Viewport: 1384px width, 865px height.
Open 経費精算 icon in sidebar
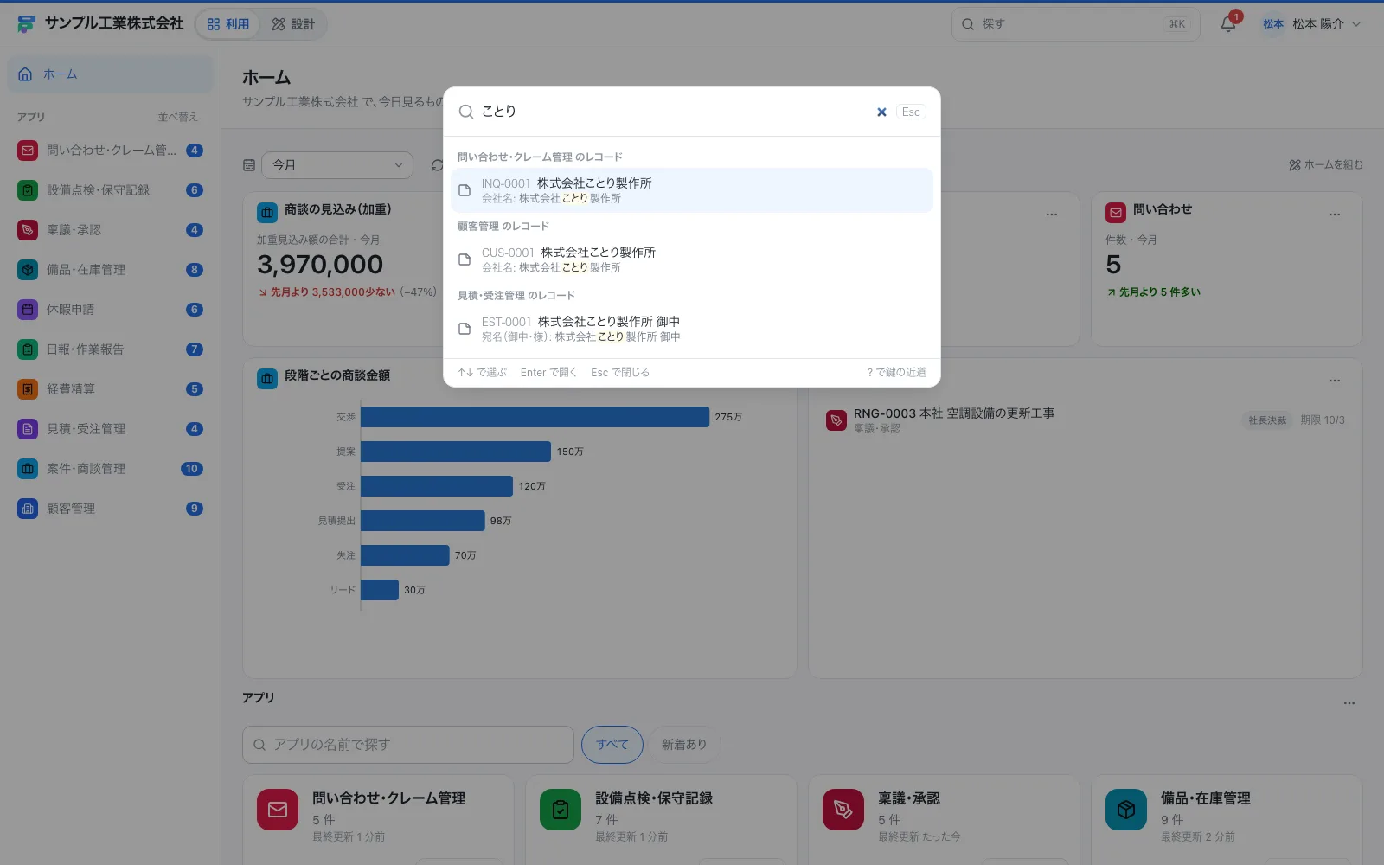click(x=28, y=389)
